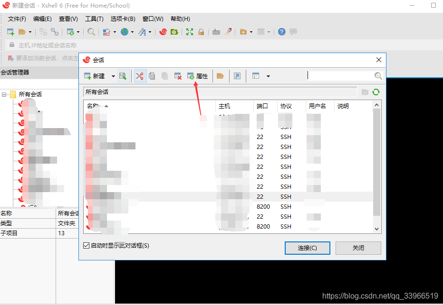Focus the session dialog search field

(x=340, y=76)
